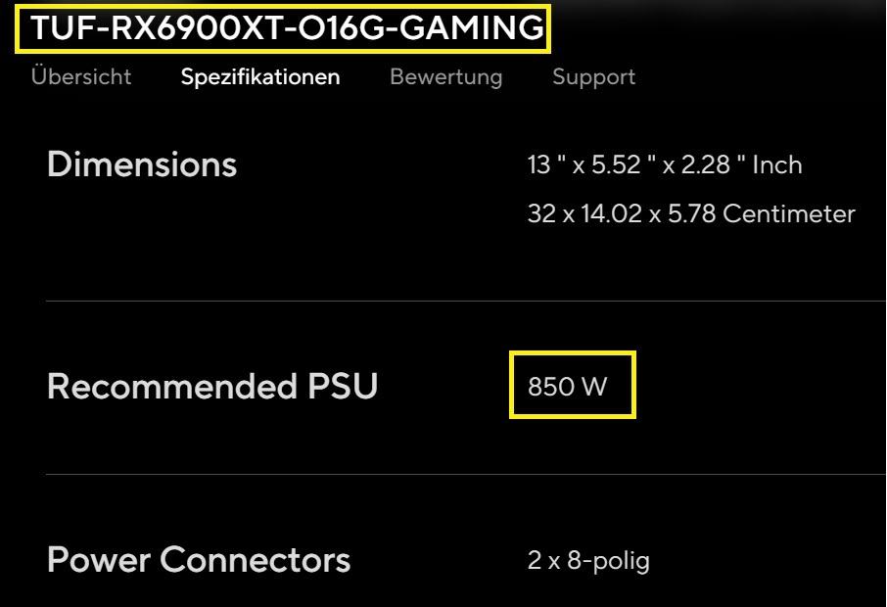Screen dimensions: 887x607
Task: Click the word Connectors in Power Connectors
Action: click(x=255, y=560)
